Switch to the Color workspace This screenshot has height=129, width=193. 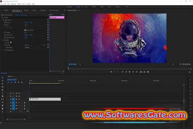(86, 7)
